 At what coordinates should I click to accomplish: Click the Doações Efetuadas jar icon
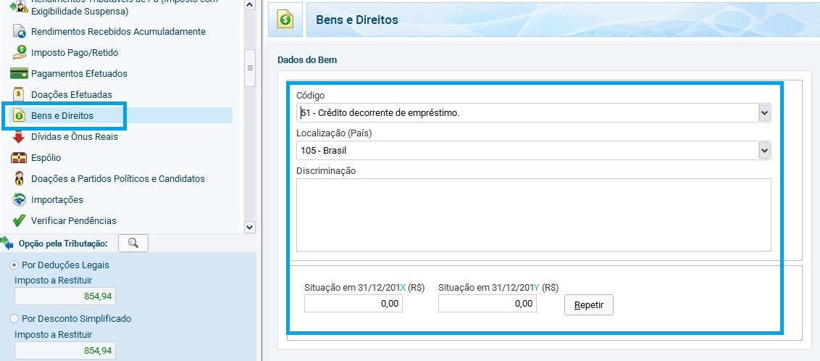pyautogui.click(x=19, y=94)
